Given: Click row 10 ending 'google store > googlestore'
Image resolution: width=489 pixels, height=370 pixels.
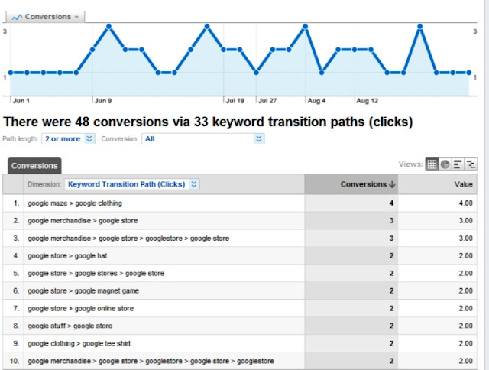Looking at the screenshot, I should (240, 361).
